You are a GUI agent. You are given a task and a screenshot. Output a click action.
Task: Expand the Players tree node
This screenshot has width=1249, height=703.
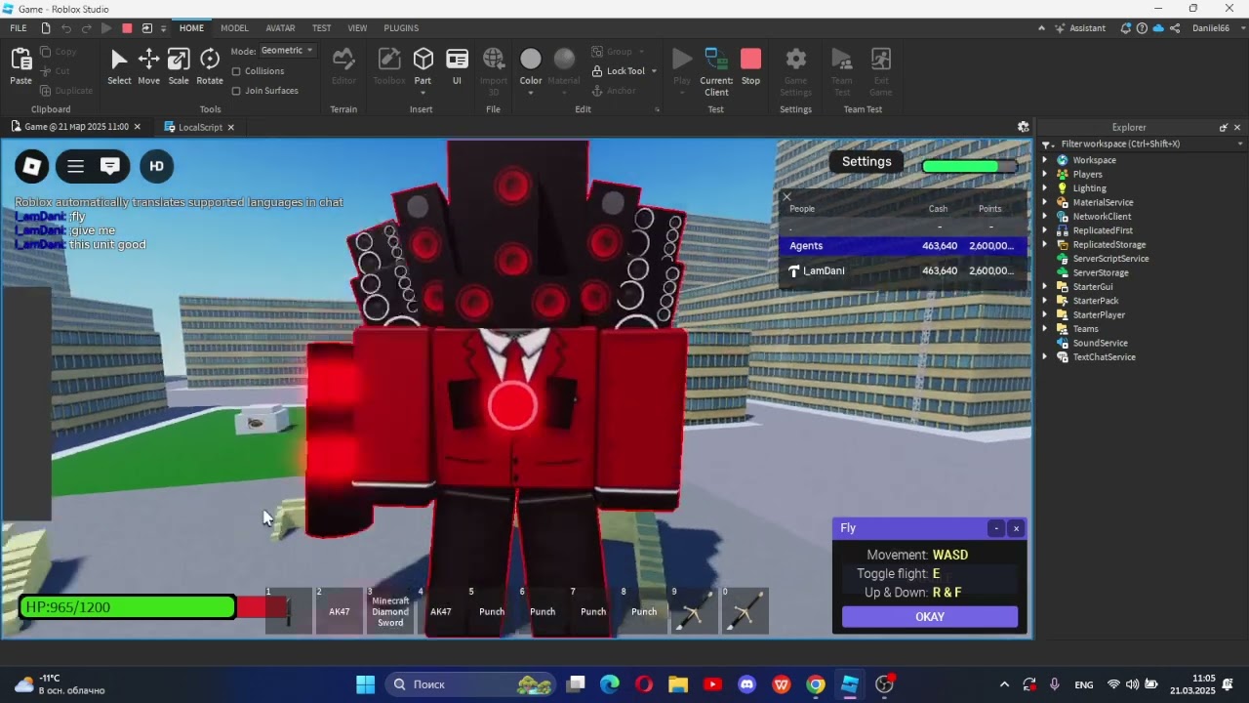tap(1045, 174)
